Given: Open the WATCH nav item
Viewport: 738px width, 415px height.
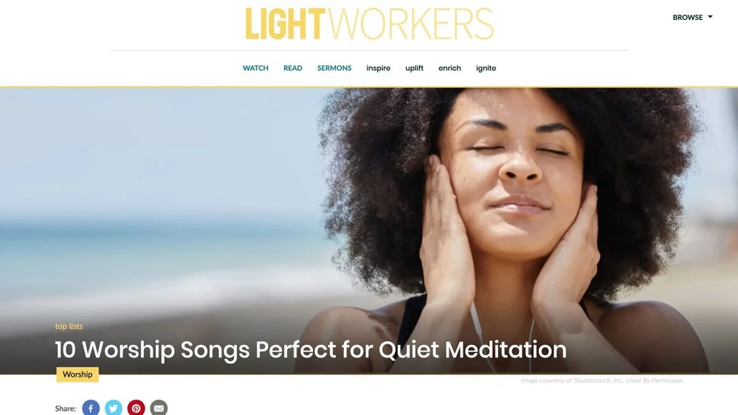Looking at the screenshot, I should [x=255, y=68].
